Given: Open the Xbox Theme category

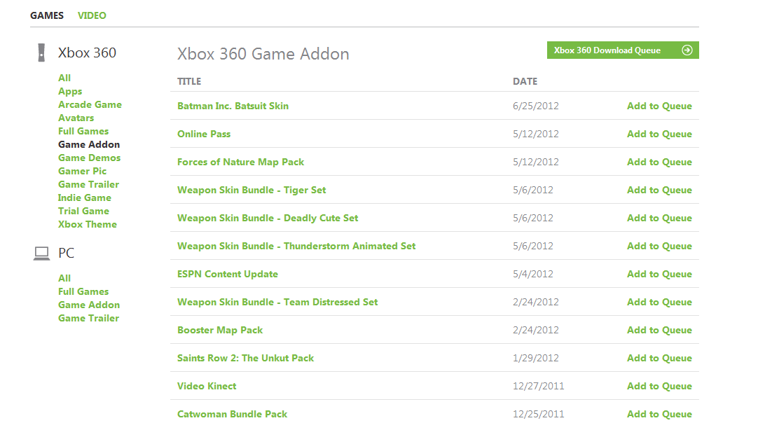Looking at the screenshot, I should pos(88,224).
